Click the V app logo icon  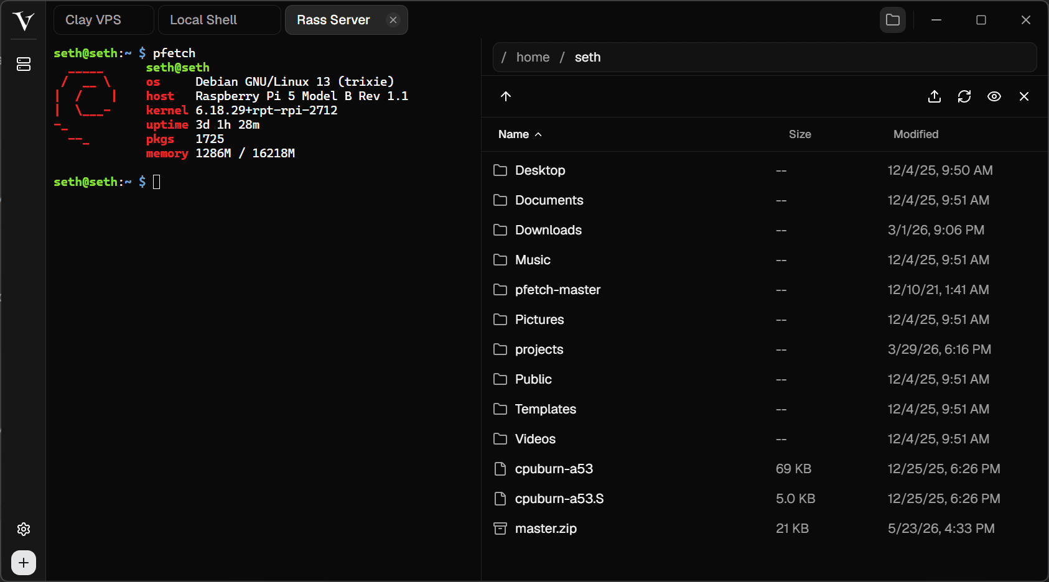pos(23,21)
